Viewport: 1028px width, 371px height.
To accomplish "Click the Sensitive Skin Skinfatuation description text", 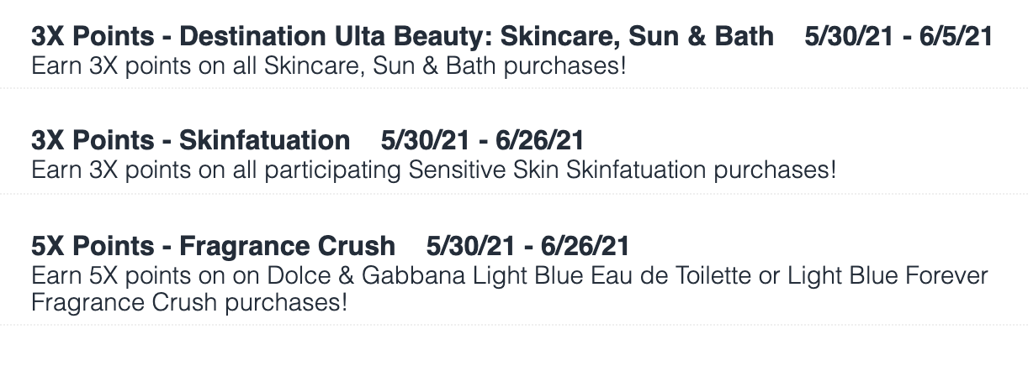I will click(x=434, y=170).
